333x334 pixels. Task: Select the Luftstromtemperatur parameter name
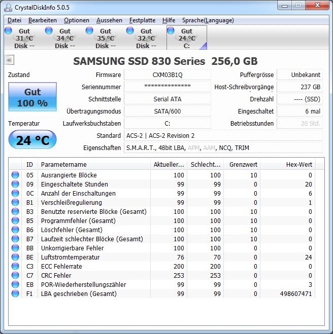click(71, 257)
